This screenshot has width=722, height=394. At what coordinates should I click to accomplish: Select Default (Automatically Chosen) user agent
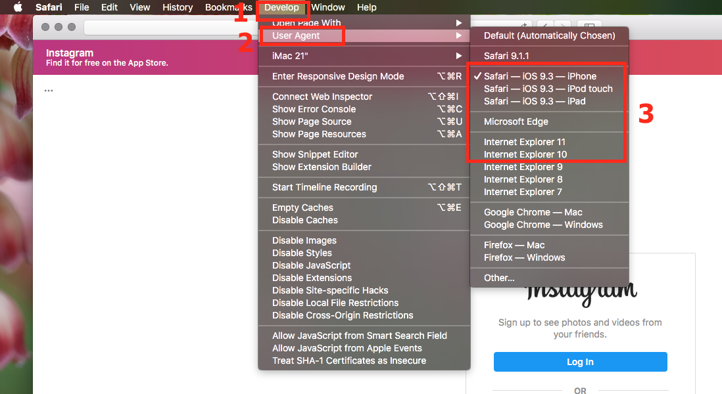tap(549, 36)
